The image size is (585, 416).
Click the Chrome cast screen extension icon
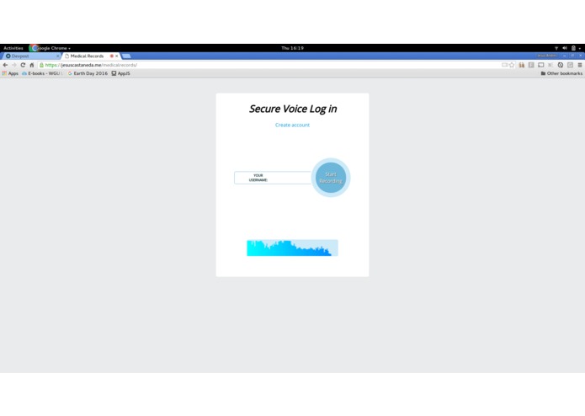541,65
